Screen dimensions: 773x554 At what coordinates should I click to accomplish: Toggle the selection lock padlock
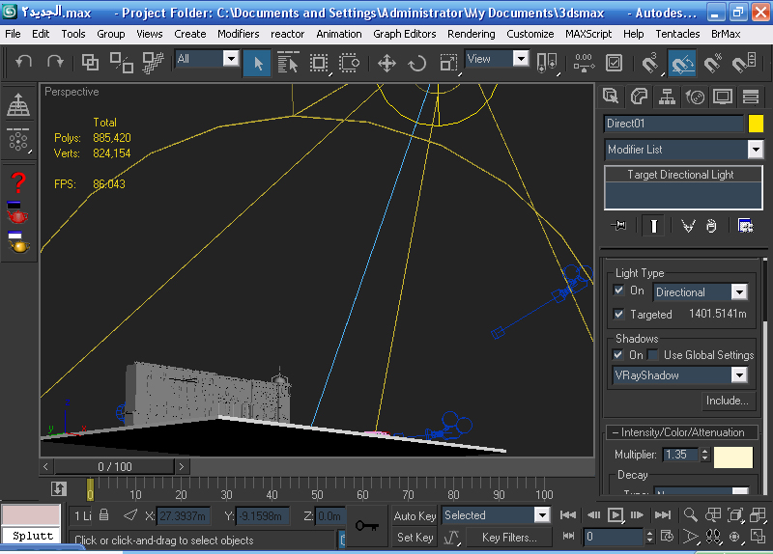[103, 515]
